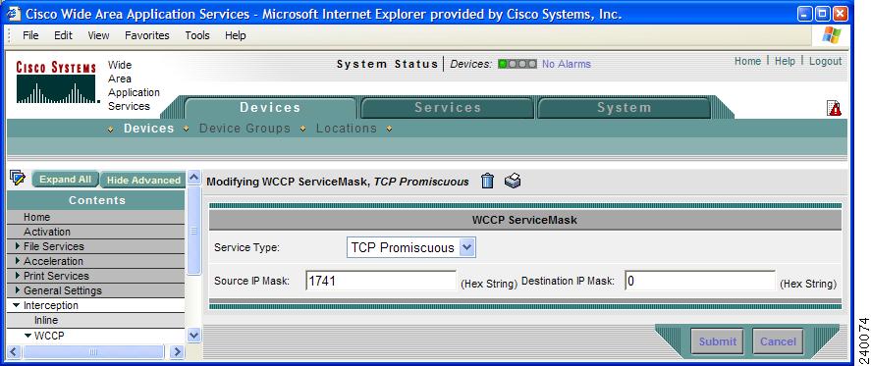Click the Contents pane horizontal scrollbar thumb
Screen dimensions: 871x366
tap(93, 351)
